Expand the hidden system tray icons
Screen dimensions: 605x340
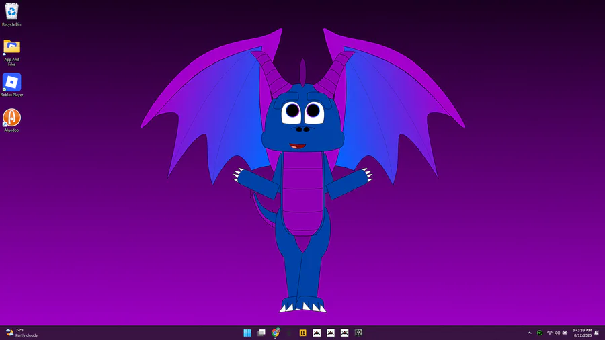tap(530, 333)
